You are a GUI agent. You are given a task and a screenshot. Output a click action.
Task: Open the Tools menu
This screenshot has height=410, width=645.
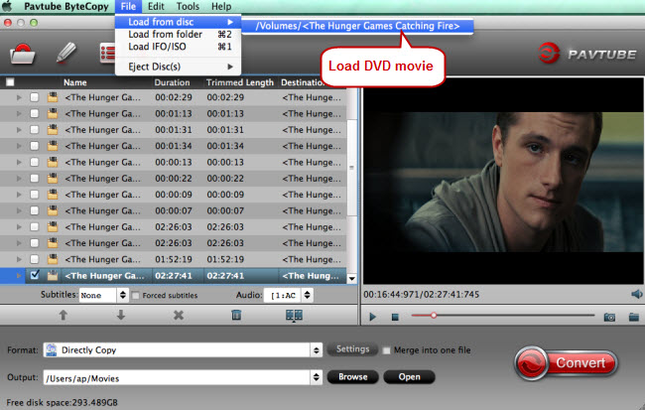coord(188,6)
